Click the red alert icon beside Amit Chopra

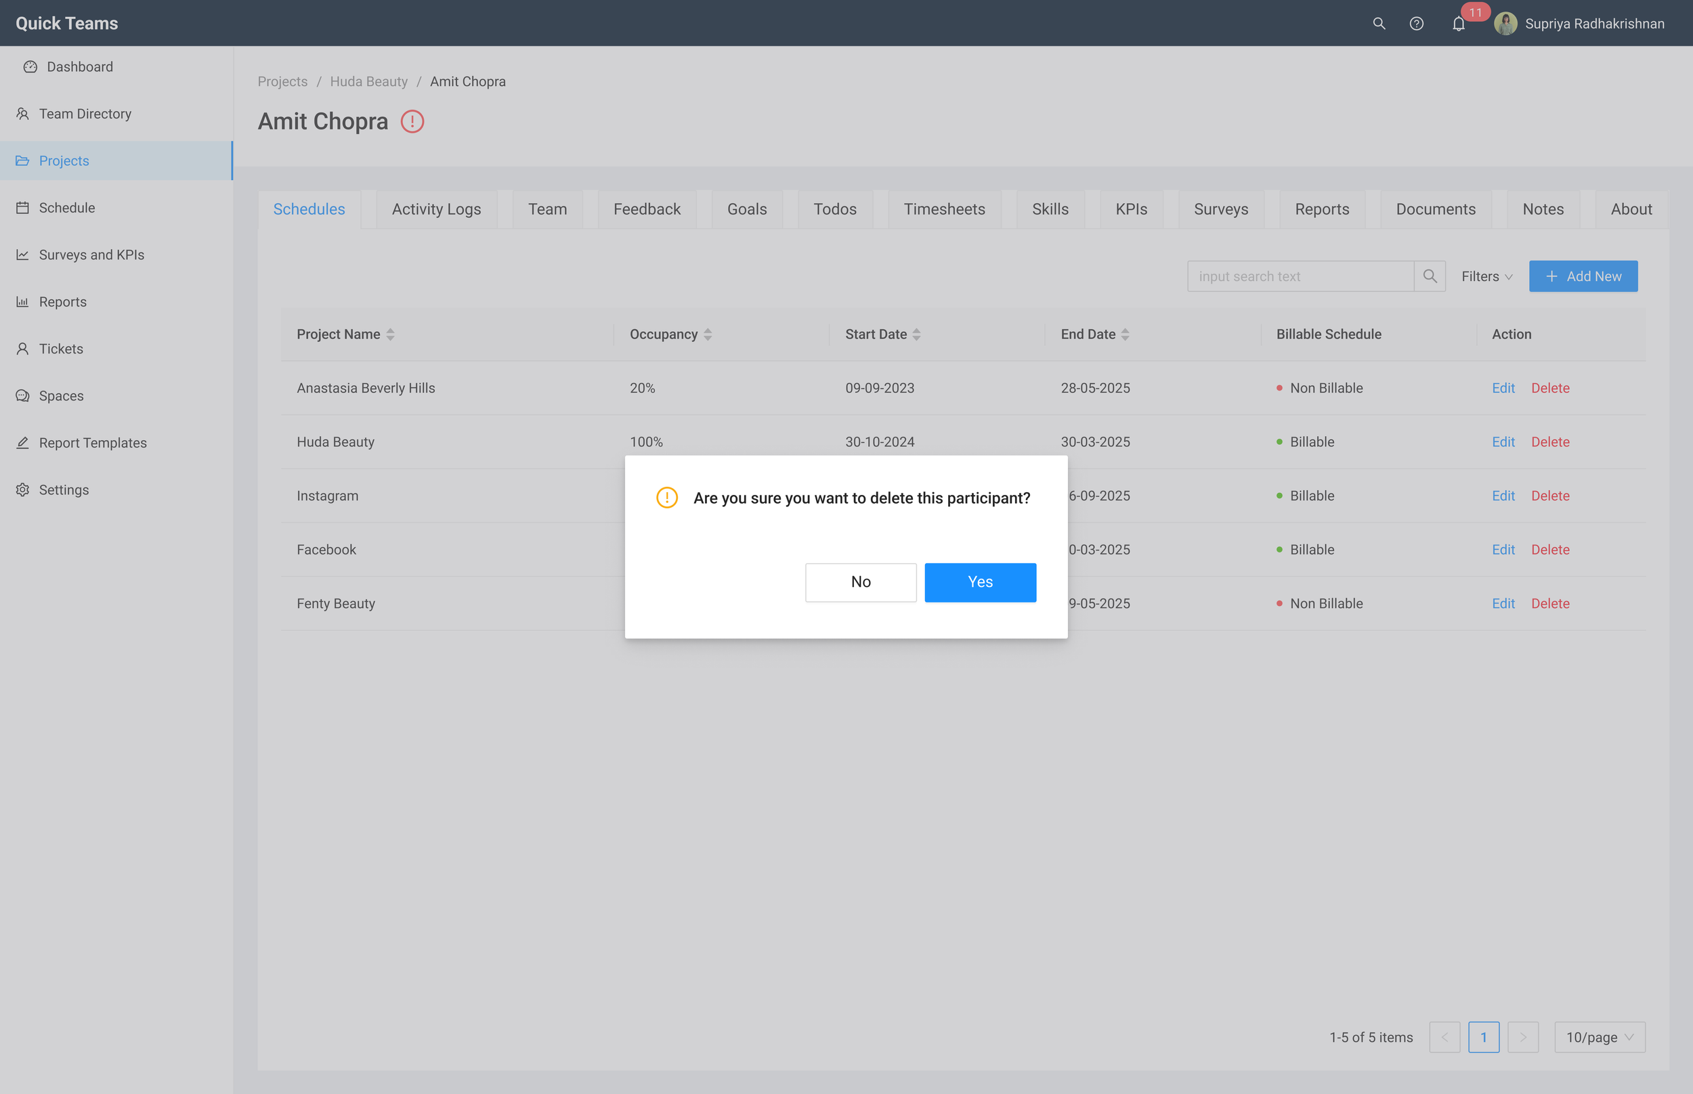412,121
